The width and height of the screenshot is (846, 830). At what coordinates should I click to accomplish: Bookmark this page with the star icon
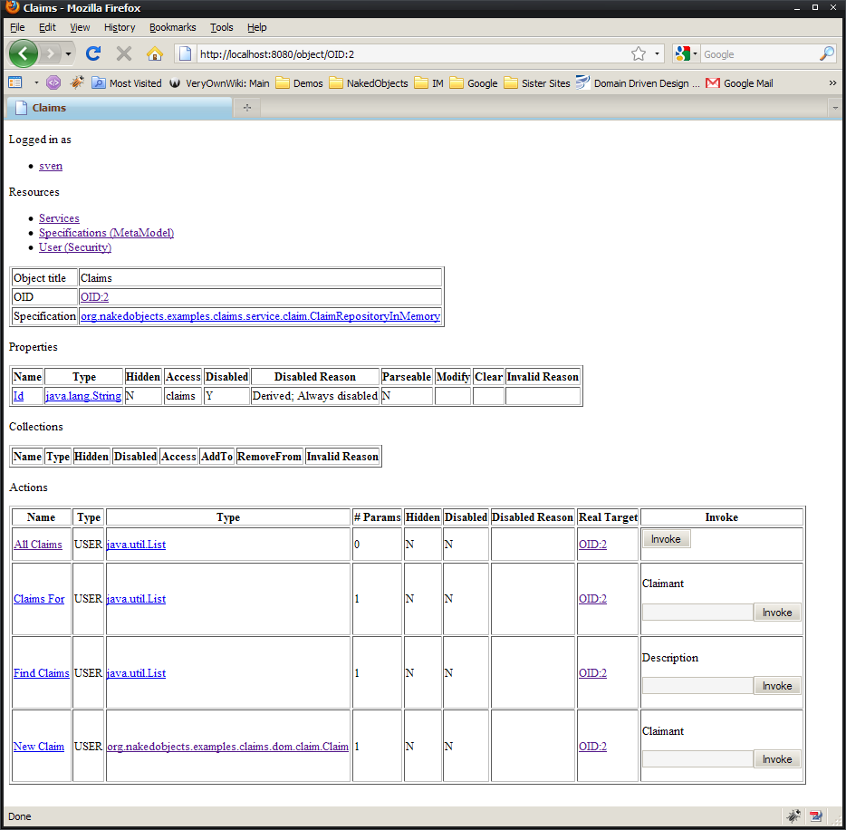(639, 53)
